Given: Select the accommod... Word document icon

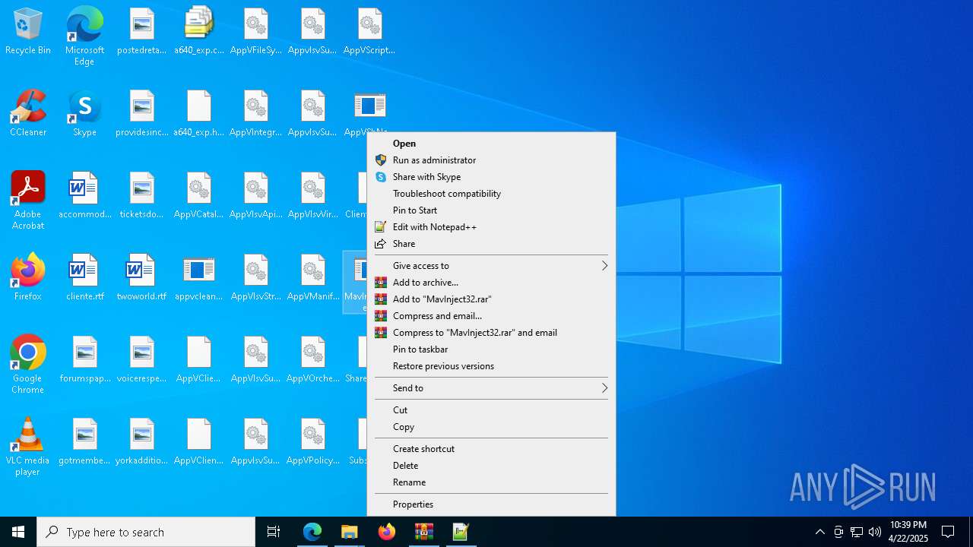Looking at the screenshot, I should 84,195.
